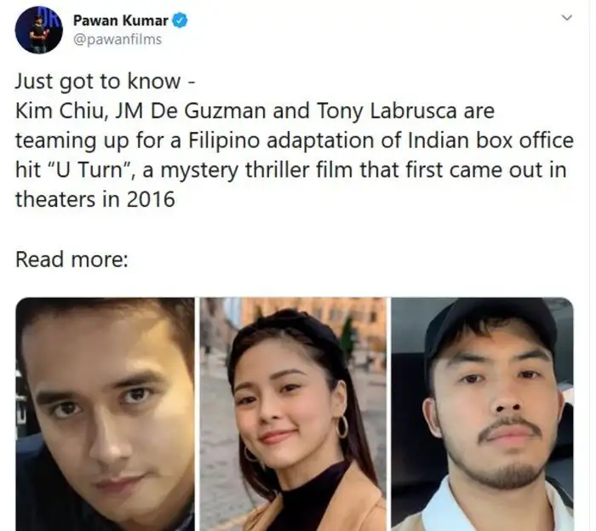Open the photo of man in black cap
The image size is (596, 531).
tap(483, 414)
